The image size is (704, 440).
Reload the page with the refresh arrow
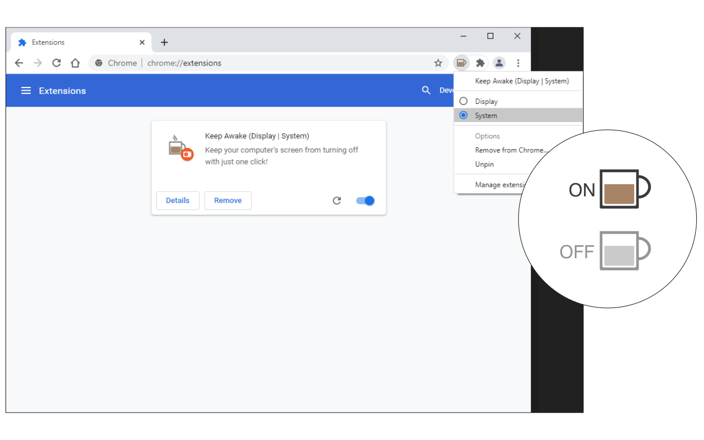[x=56, y=63]
